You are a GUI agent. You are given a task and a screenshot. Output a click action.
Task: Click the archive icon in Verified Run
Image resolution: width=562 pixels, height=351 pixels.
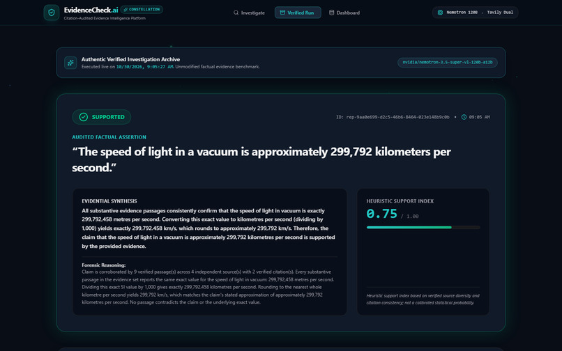click(x=282, y=13)
